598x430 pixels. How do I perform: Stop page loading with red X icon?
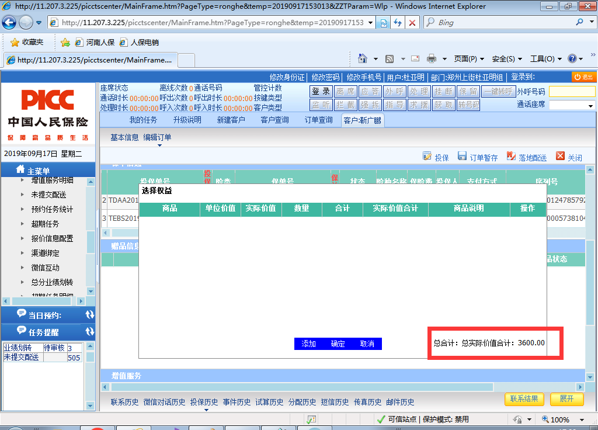[412, 23]
